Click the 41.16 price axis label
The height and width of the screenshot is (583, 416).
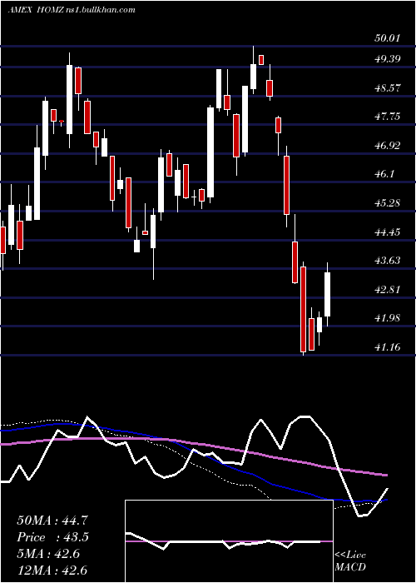coord(387,347)
